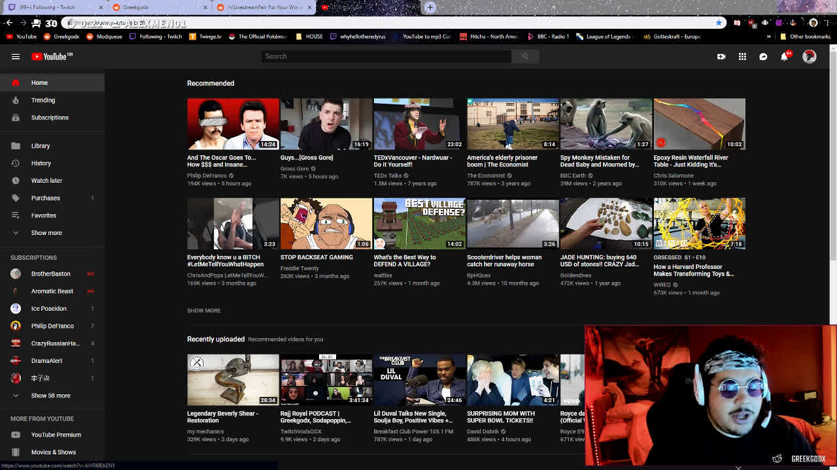Open the Subscriptions sidebar menu item
837x470 pixels.
(50, 117)
